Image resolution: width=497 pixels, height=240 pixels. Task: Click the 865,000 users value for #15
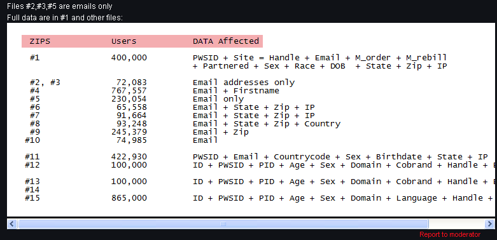(129, 198)
